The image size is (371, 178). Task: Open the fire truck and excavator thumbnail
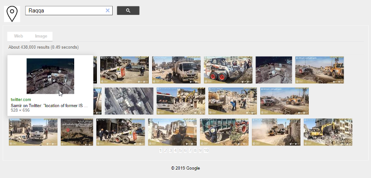181,101
